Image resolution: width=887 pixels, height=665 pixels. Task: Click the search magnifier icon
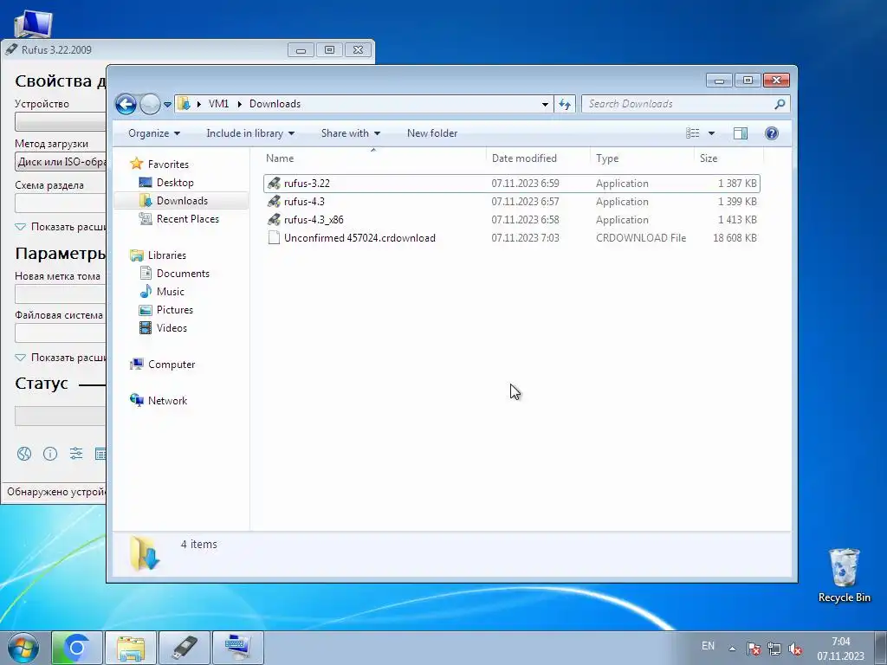pyautogui.click(x=780, y=104)
